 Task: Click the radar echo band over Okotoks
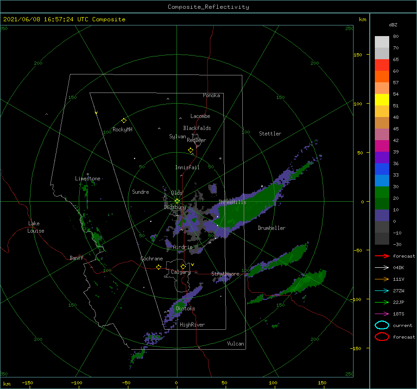point(181,305)
